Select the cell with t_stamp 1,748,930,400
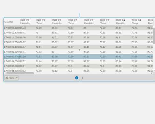 (12, 57)
